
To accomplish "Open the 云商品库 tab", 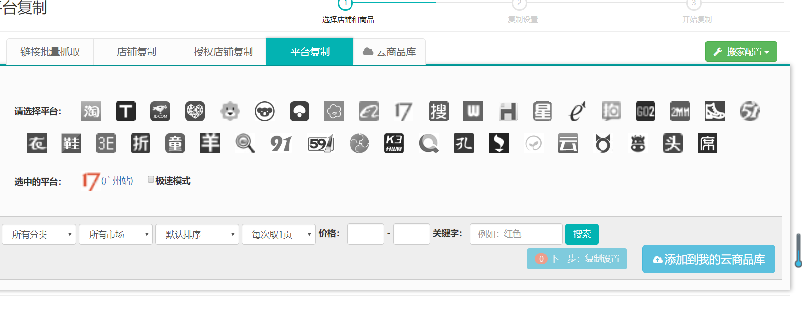I will coord(390,52).
